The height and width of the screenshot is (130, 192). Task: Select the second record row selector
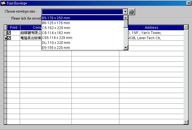[5, 38]
